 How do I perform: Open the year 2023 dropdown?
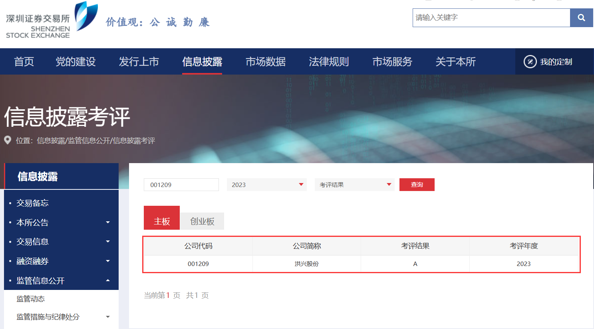tap(266, 185)
